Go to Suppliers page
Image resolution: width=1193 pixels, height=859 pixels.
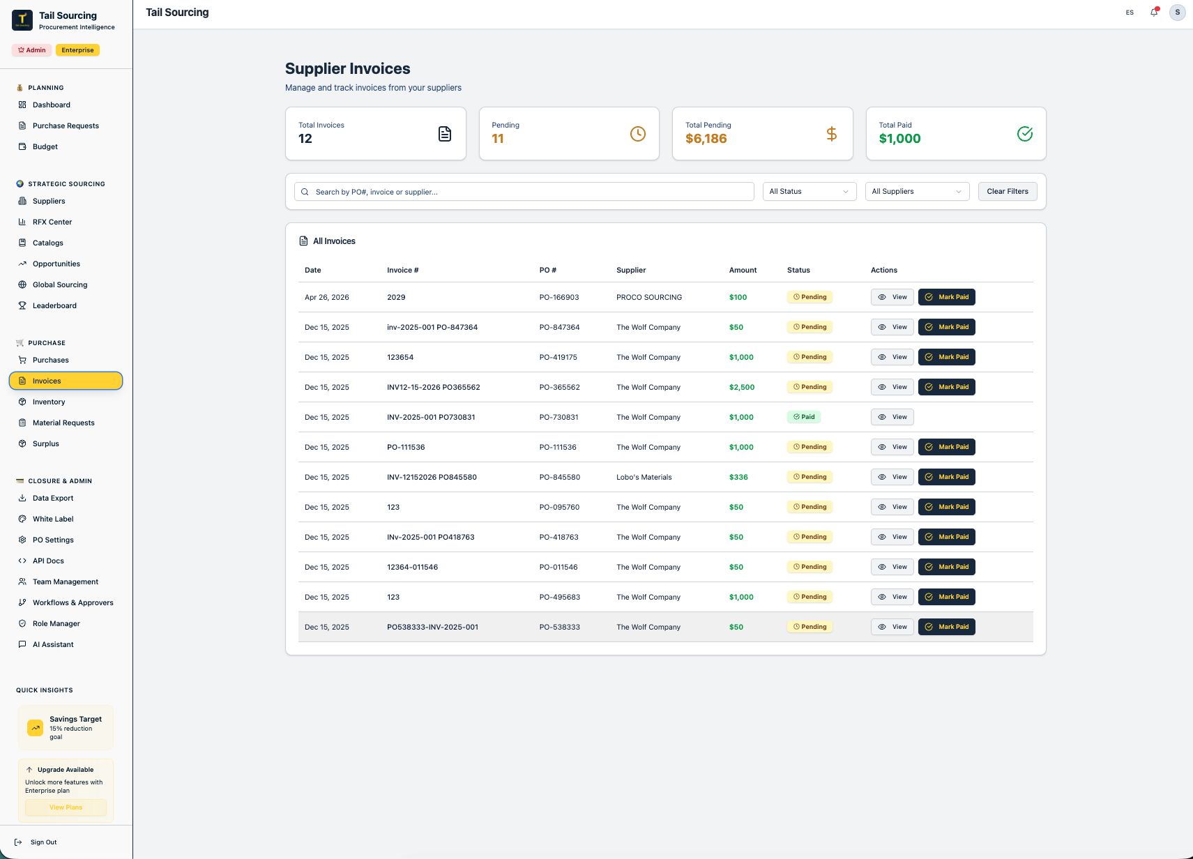point(66,201)
